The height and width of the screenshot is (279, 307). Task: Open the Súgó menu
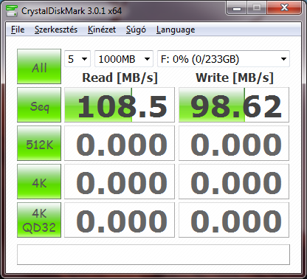[136, 30]
